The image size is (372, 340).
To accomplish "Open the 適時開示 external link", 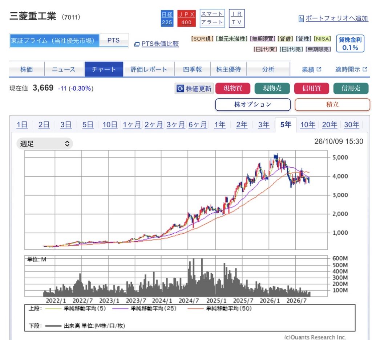I will point(351,69).
